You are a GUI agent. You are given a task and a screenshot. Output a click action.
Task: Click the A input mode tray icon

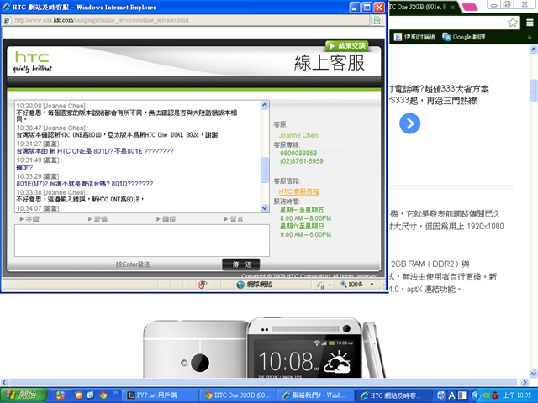coord(452,395)
